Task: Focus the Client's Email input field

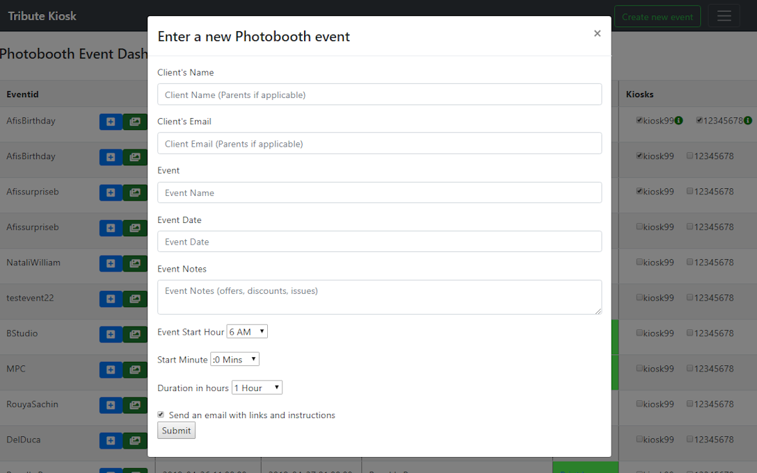Action: [379, 144]
